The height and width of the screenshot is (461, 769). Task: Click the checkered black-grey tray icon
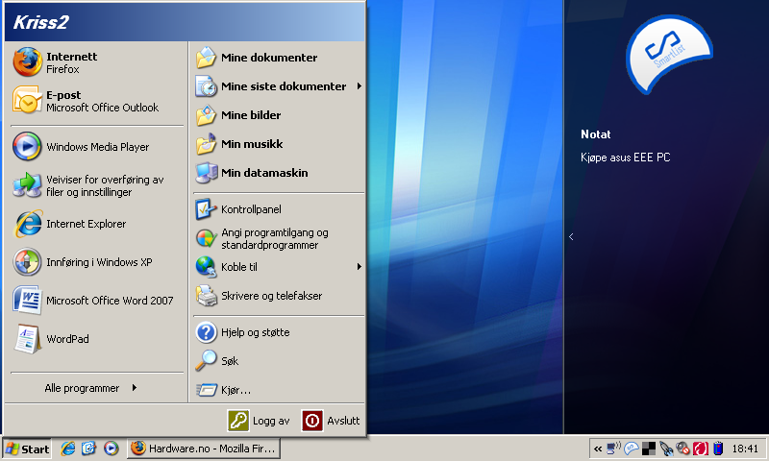point(648,449)
